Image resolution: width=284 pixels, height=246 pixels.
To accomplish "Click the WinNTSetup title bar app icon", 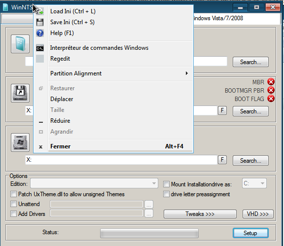I will (x=5, y=7).
